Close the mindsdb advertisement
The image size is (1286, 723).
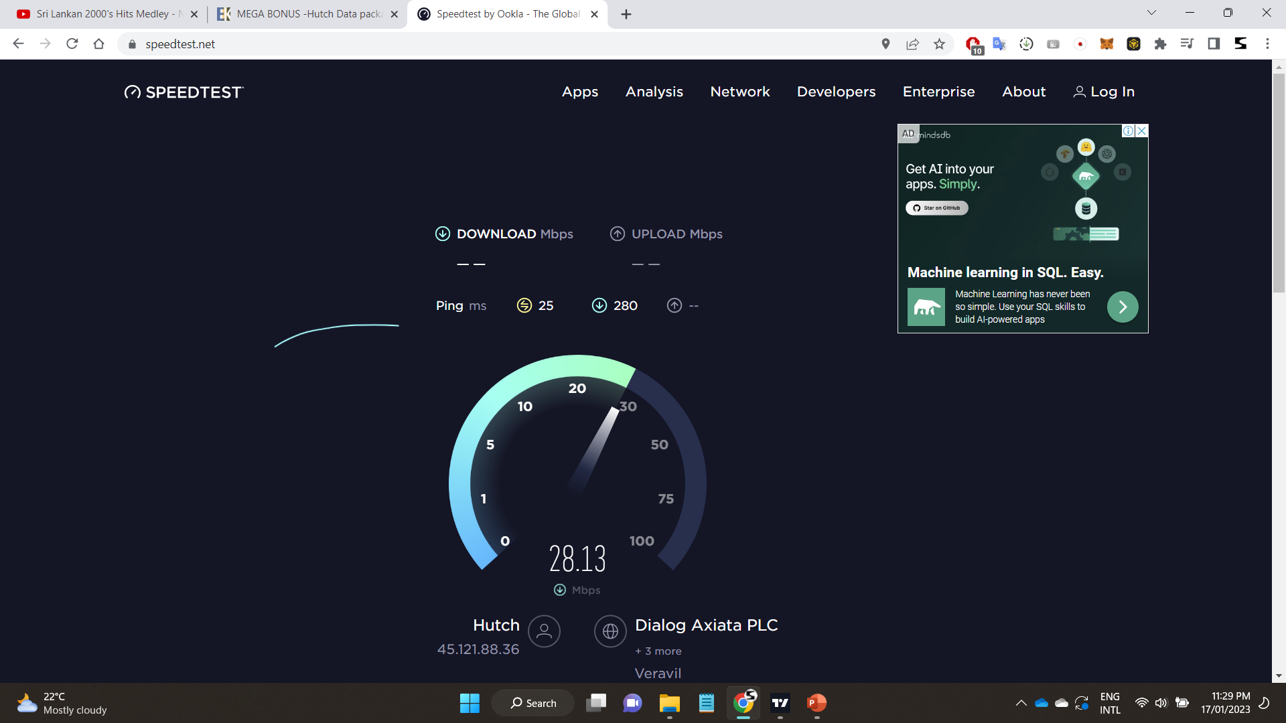click(1142, 131)
